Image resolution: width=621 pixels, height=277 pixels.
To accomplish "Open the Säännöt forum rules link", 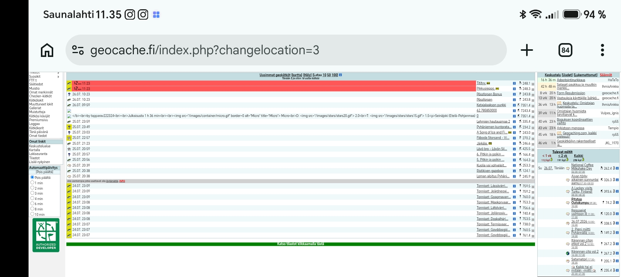I will 606,75.
